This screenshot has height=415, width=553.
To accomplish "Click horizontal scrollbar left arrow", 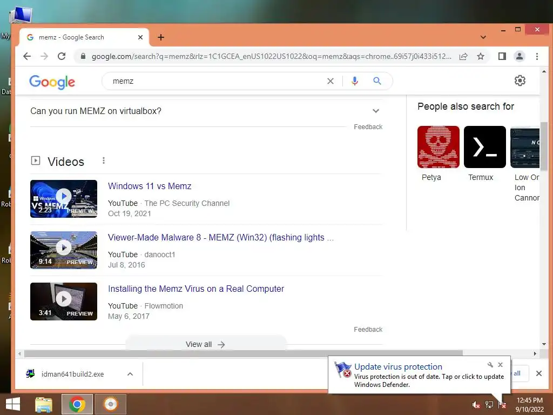I will point(19,353).
